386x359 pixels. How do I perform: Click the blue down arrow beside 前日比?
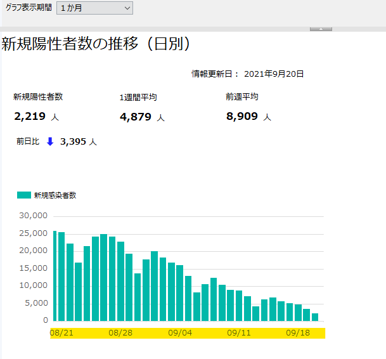[50, 141]
